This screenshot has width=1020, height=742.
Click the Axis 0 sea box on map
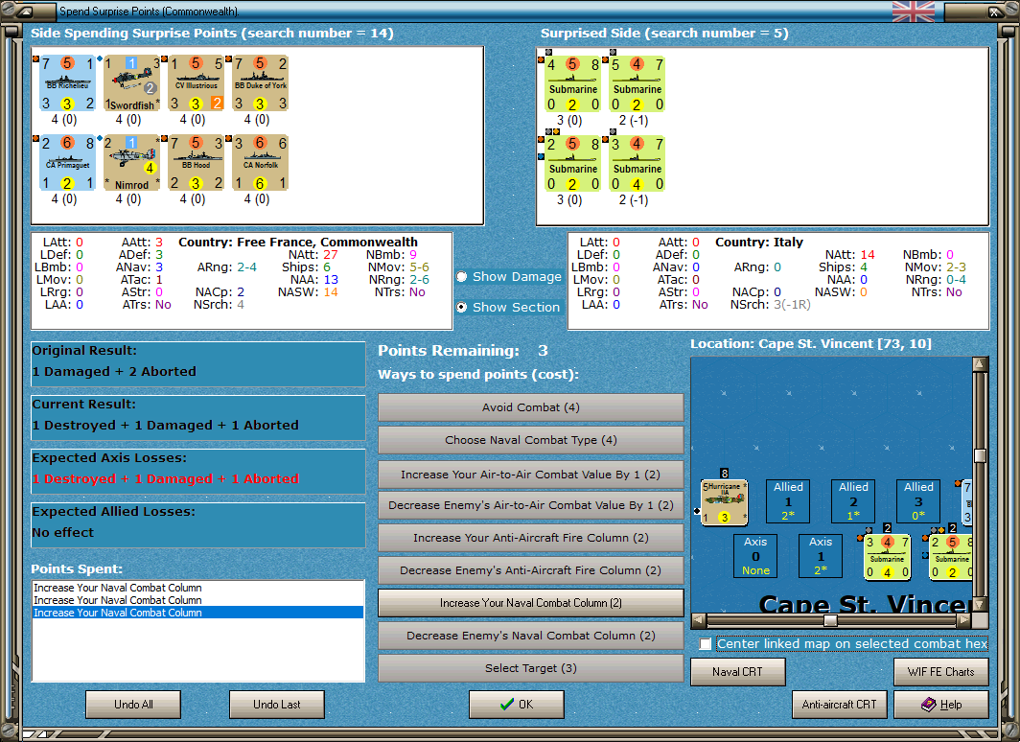(755, 556)
